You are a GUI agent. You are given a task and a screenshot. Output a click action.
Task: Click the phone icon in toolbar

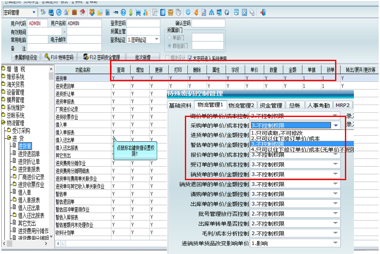pos(59,12)
